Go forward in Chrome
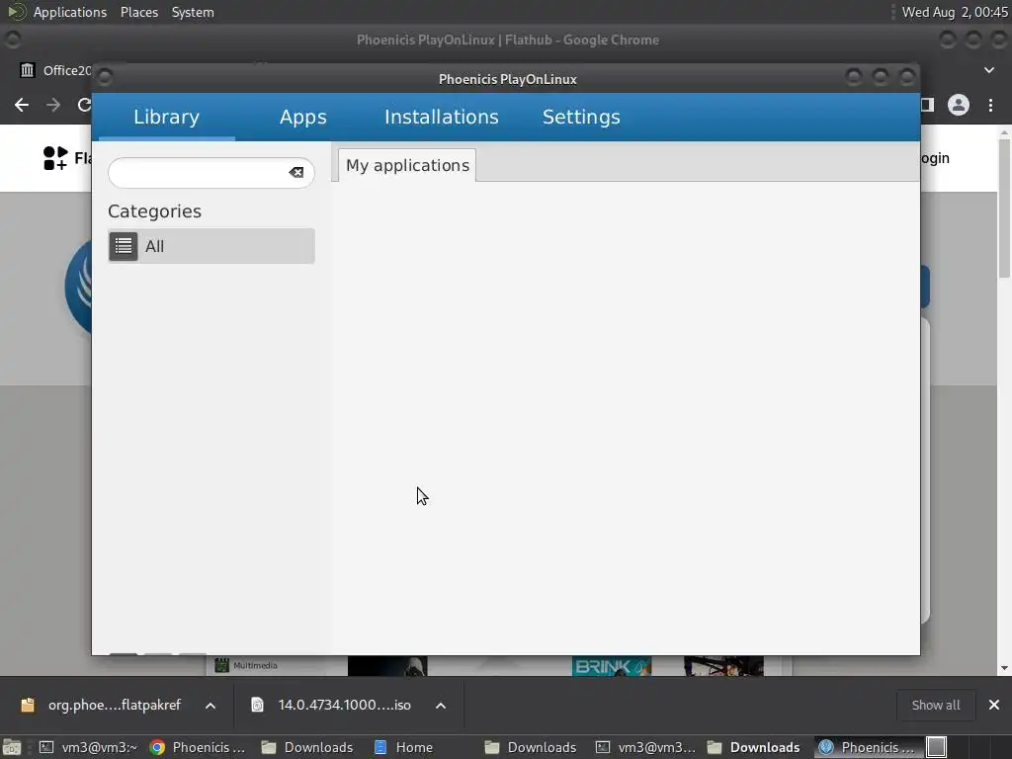 click(53, 105)
